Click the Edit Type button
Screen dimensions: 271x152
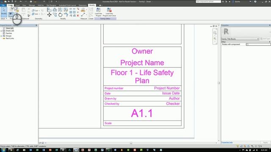(x=265, y=39)
